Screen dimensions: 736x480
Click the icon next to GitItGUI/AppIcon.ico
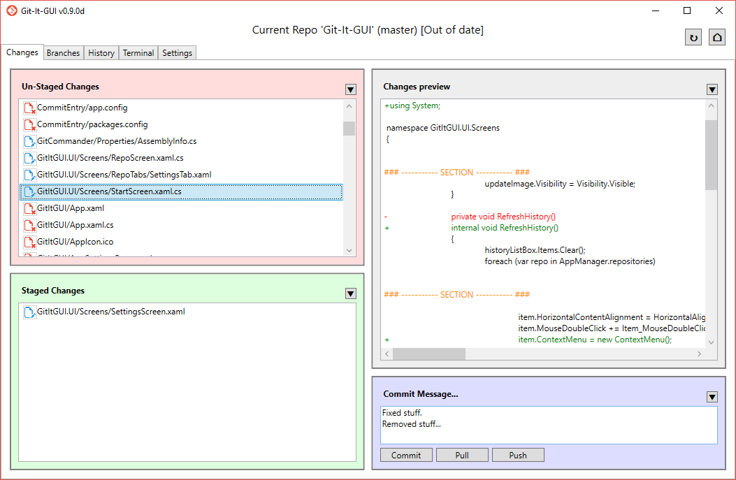[29, 242]
